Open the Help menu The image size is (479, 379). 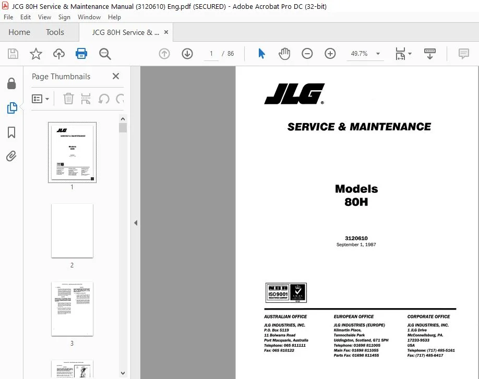point(114,17)
